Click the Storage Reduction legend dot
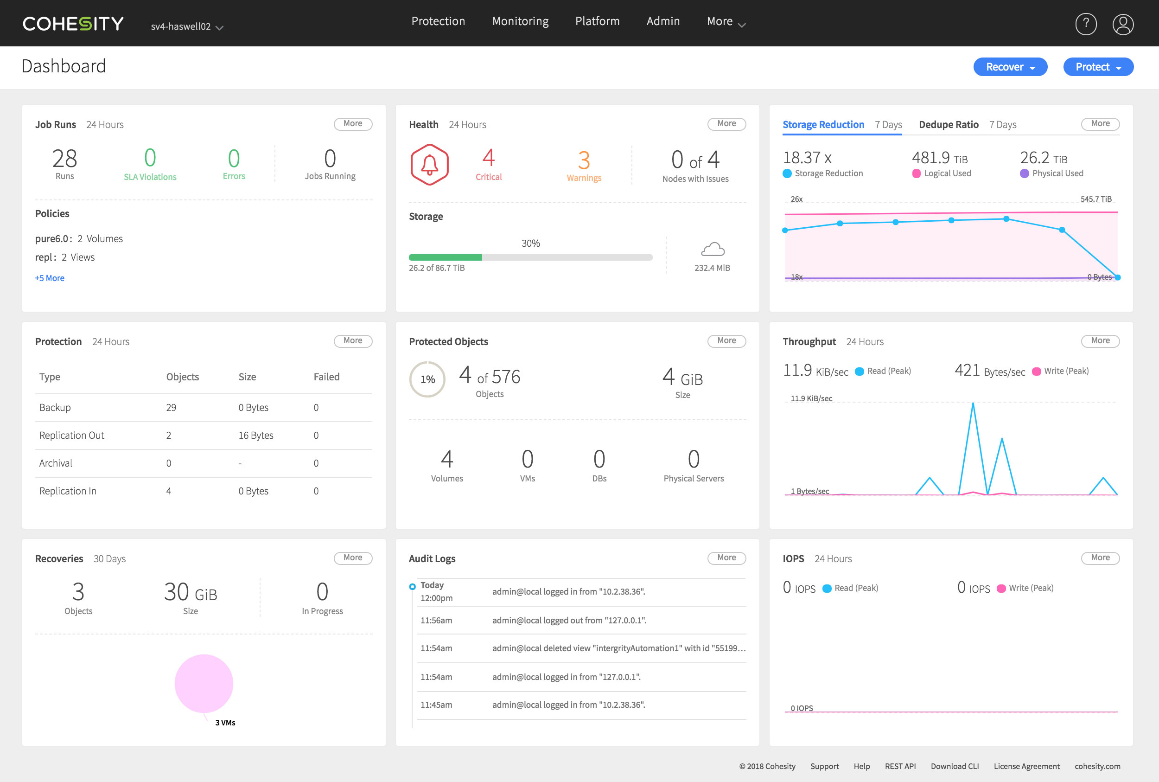This screenshot has height=782, width=1159. tap(787, 173)
